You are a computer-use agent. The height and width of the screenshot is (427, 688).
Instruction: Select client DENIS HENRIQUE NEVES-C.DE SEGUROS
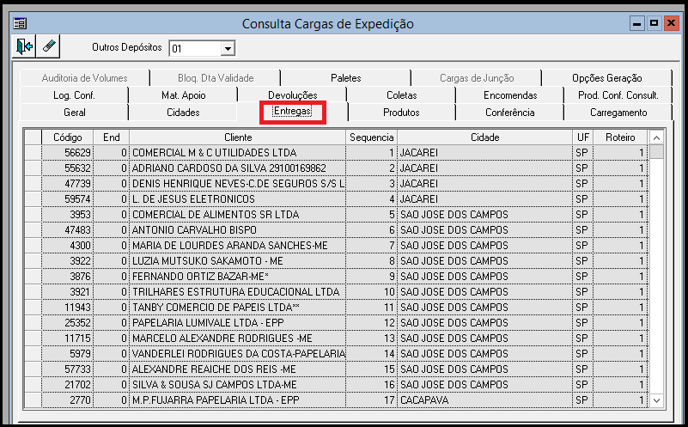tap(237, 184)
